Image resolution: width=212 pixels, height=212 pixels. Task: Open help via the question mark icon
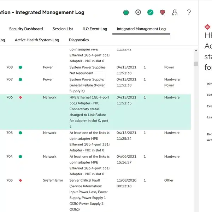click(189, 13)
